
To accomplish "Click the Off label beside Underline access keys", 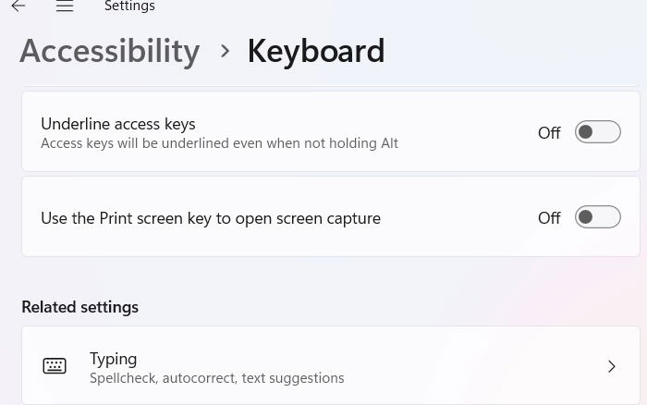I will click(549, 133).
